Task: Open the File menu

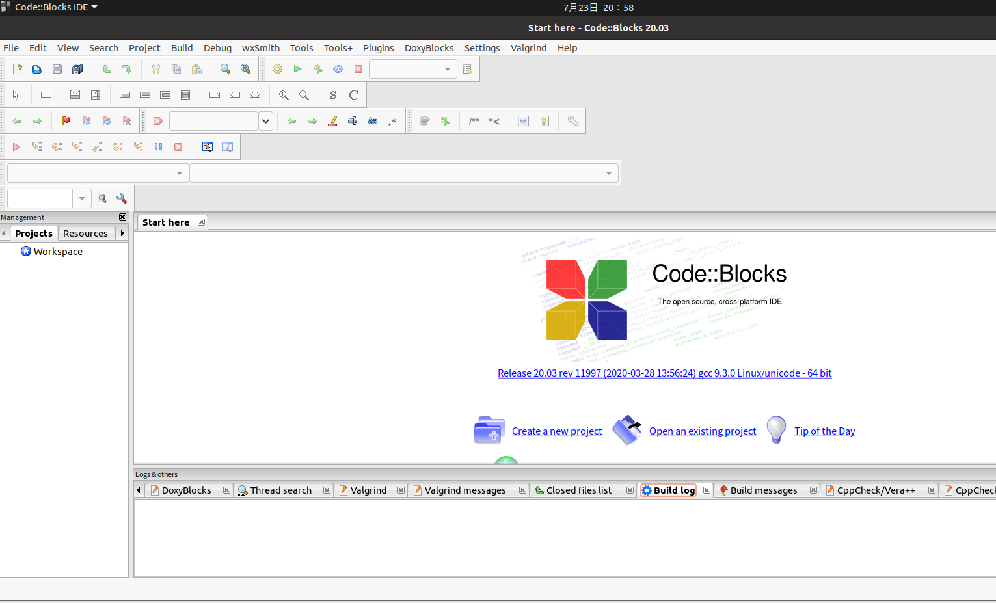Action: 11,48
